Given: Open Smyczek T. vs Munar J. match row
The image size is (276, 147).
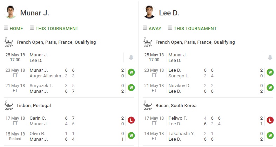Looking at the screenshot, I should (x=69, y=88).
